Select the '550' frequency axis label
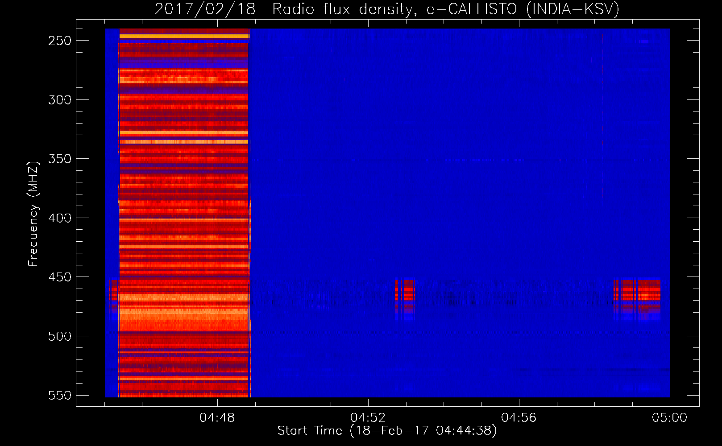Screen dimensions: 722x446 pyautogui.click(x=60, y=395)
